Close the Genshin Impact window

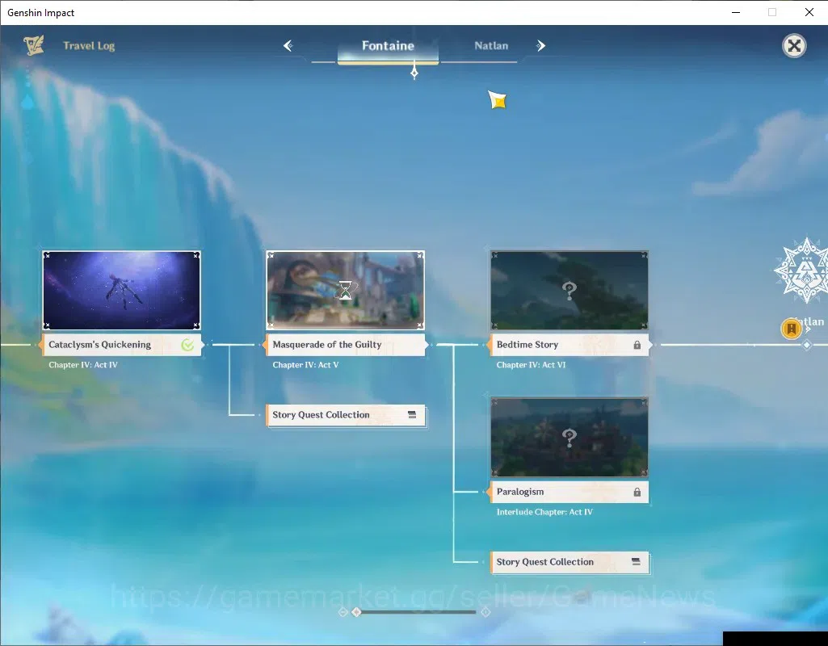pos(809,12)
